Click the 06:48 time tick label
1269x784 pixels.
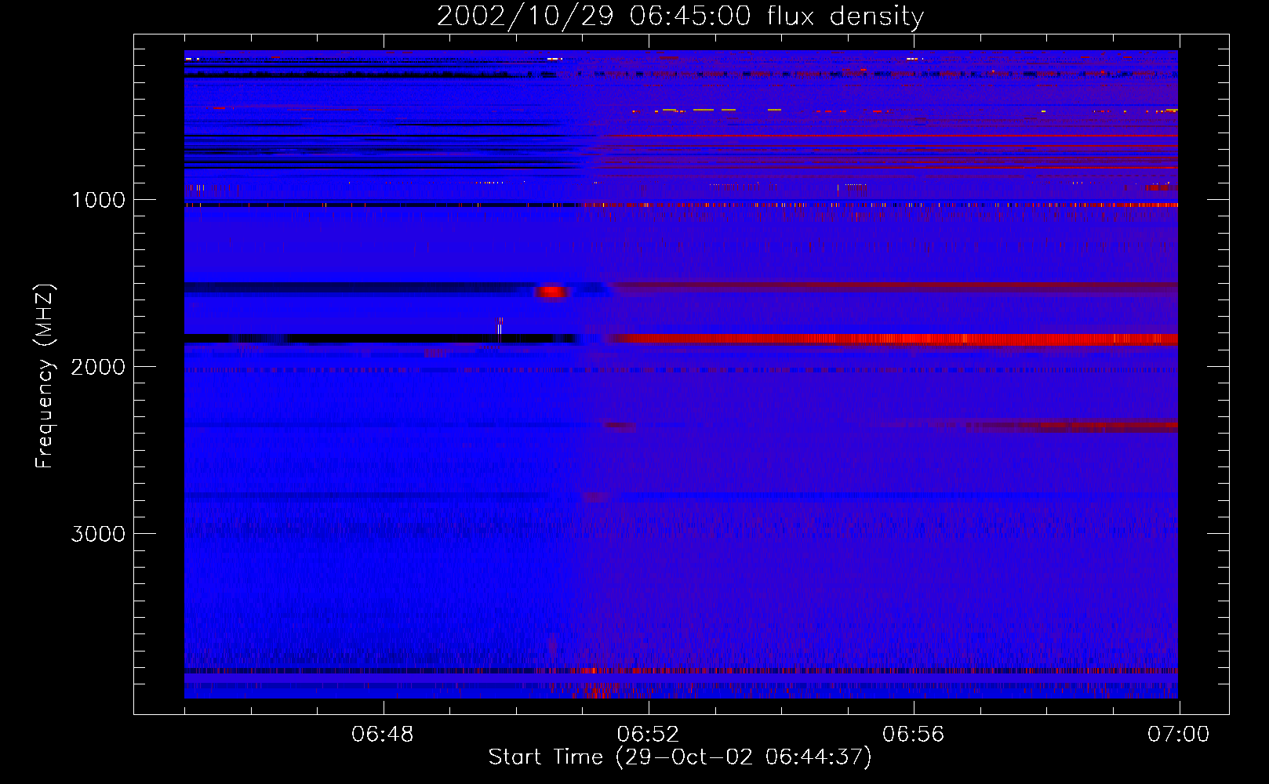click(x=383, y=734)
